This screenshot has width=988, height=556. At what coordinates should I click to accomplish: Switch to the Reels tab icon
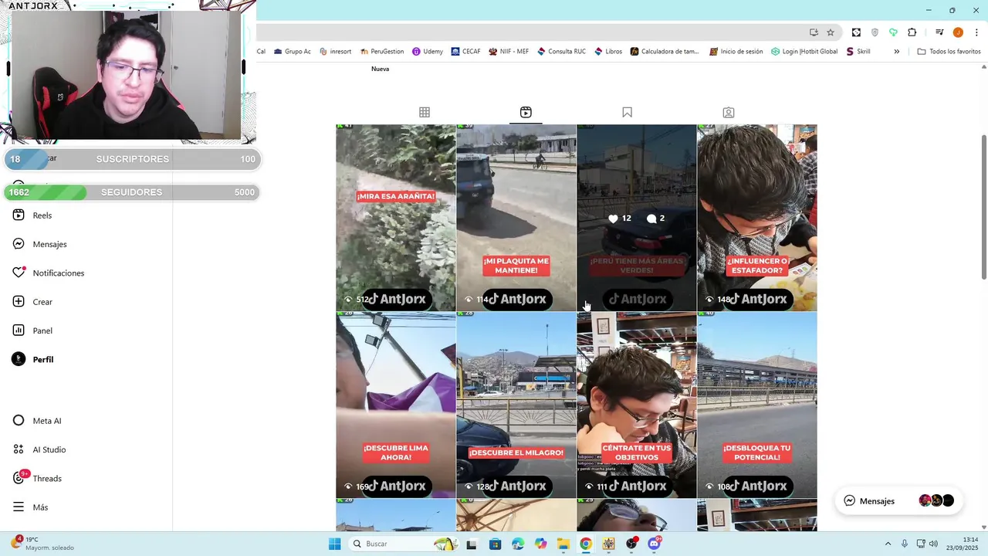pos(526,113)
